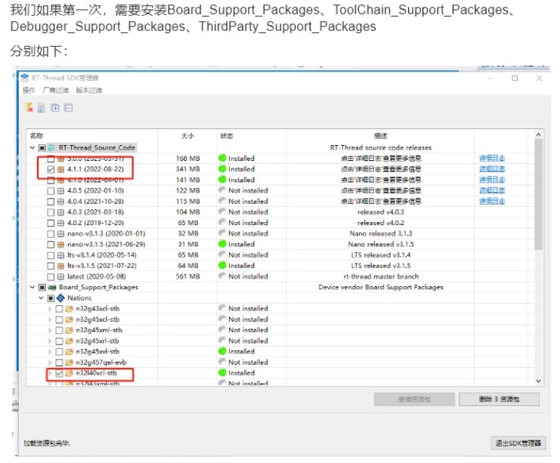
Task: Click the Nations vendor diamond icon
Action: click(60, 298)
